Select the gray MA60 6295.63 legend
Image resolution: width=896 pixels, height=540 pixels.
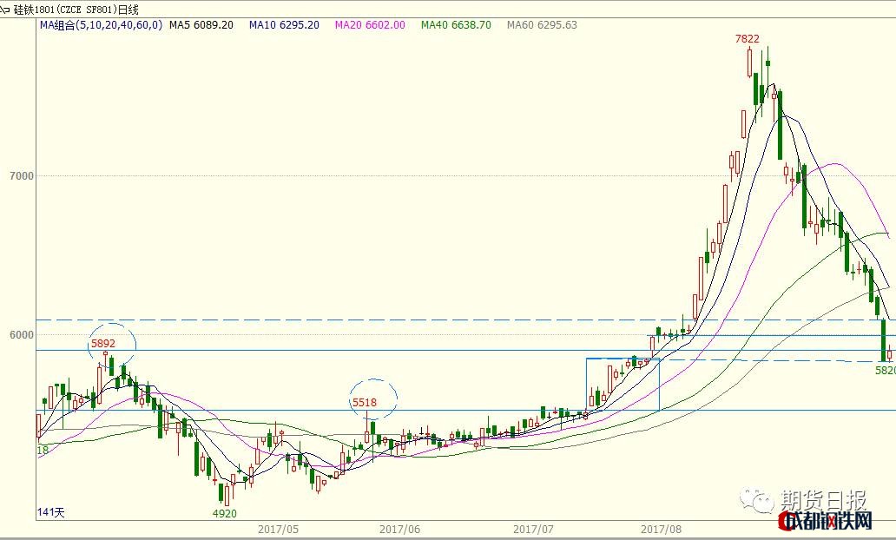point(542,25)
